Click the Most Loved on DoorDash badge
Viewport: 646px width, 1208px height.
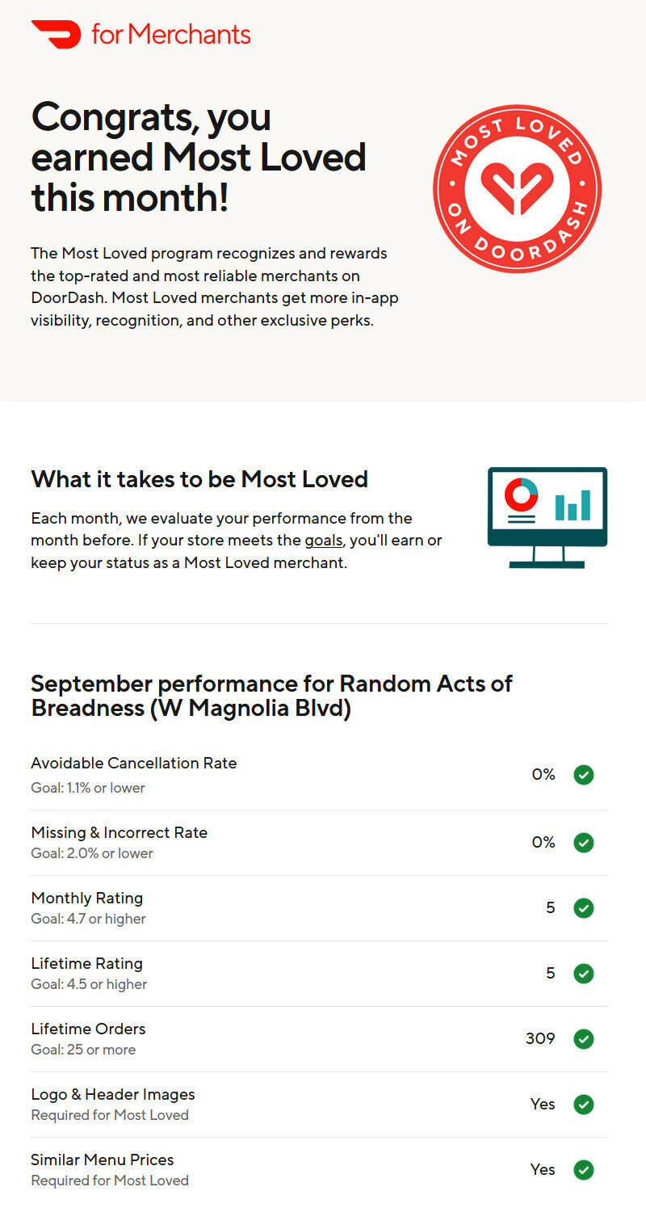coord(517,188)
